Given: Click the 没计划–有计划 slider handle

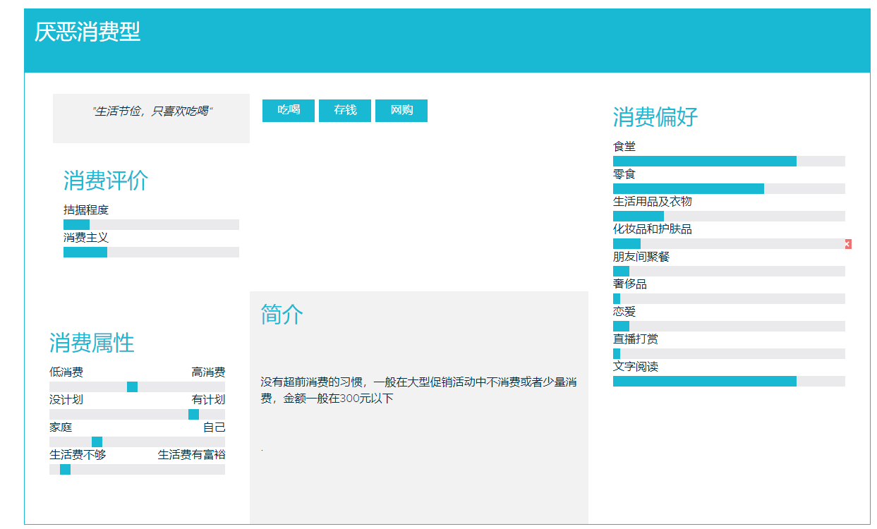Looking at the screenshot, I should tap(193, 414).
